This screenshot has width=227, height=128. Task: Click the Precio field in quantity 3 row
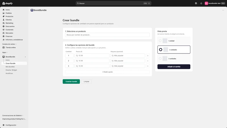(92, 66)
